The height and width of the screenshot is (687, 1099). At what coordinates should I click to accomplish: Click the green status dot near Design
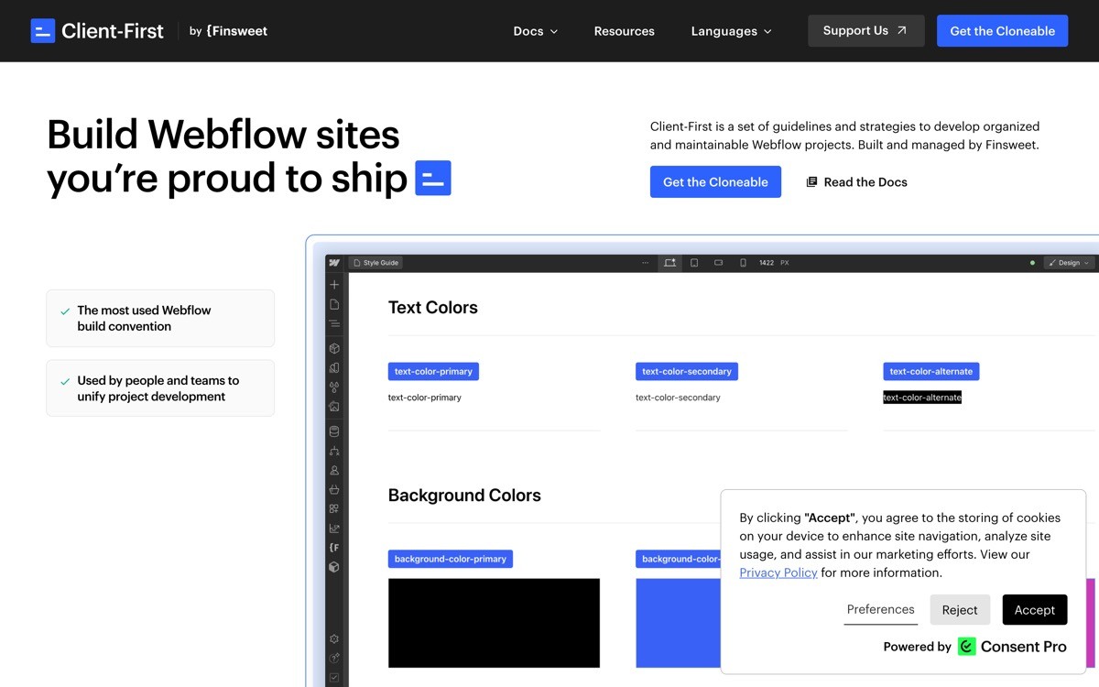(x=1032, y=263)
